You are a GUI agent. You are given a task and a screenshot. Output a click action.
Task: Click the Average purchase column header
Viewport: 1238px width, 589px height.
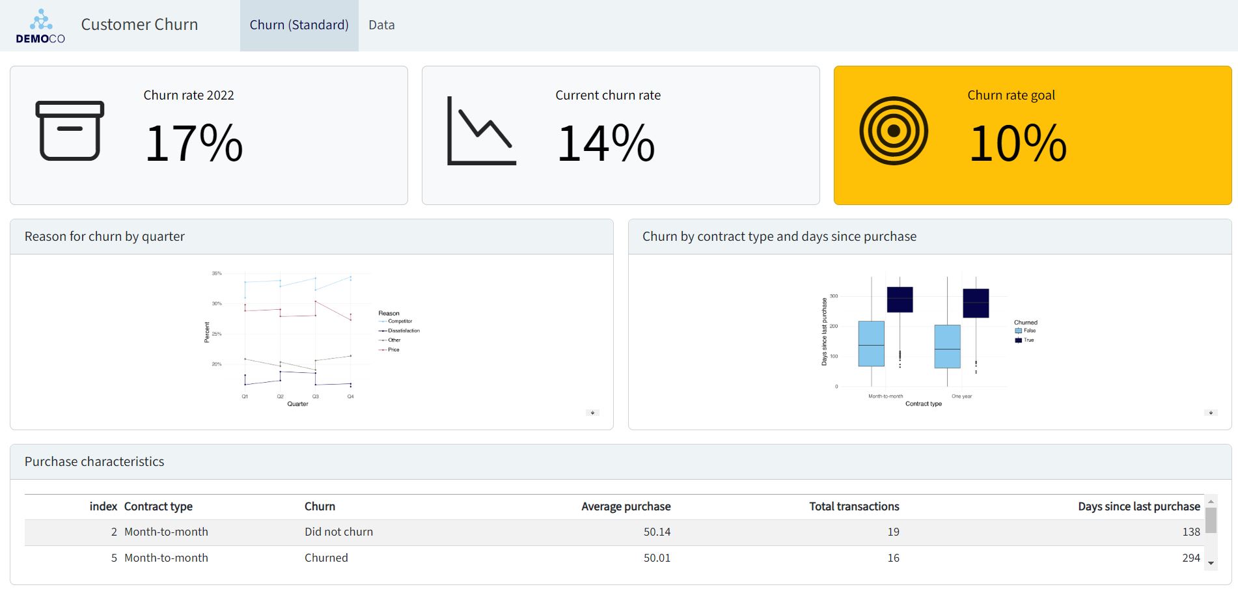point(626,506)
